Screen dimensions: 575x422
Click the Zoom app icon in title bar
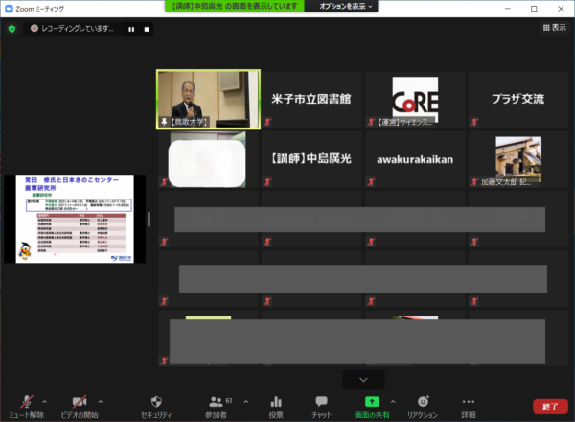click(10, 9)
